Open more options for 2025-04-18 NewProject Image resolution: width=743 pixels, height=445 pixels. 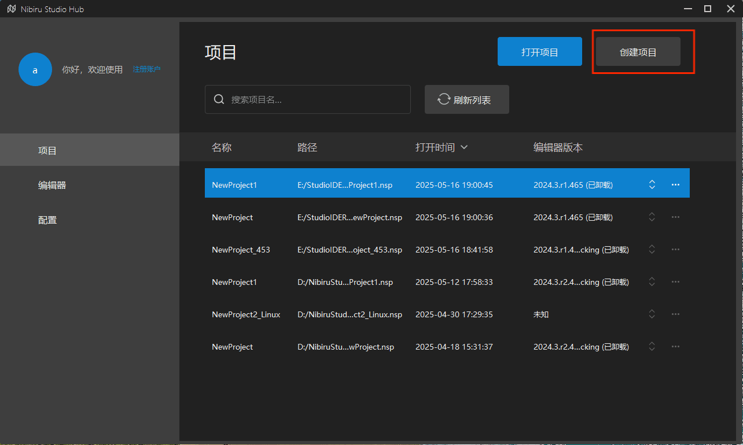click(675, 347)
